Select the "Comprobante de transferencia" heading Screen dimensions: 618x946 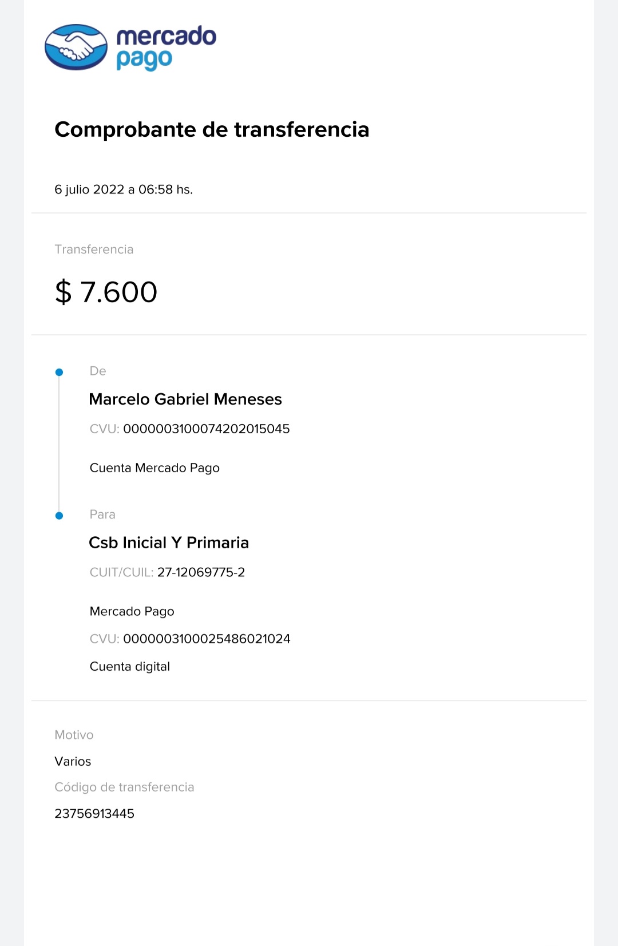tap(212, 130)
